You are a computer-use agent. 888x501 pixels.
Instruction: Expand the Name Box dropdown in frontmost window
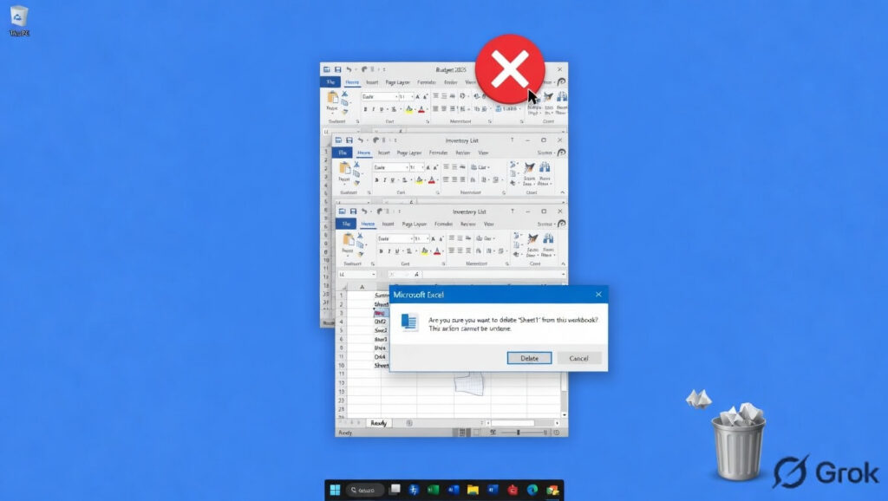pyautogui.click(x=373, y=274)
